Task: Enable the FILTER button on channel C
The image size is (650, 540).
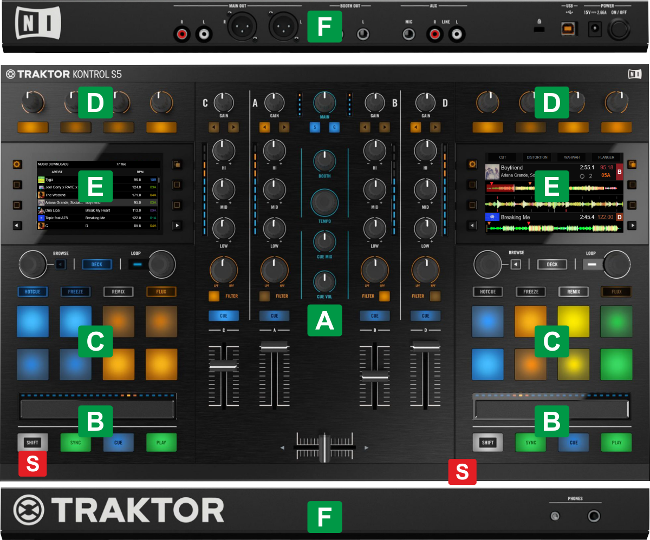Action: [x=214, y=296]
